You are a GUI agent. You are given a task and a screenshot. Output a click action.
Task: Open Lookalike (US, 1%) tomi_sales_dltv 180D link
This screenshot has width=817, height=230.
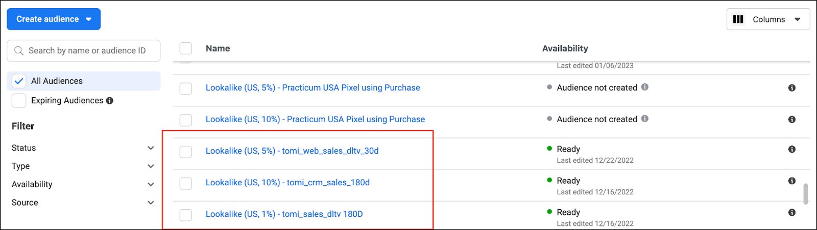click(x=284, y=214)
